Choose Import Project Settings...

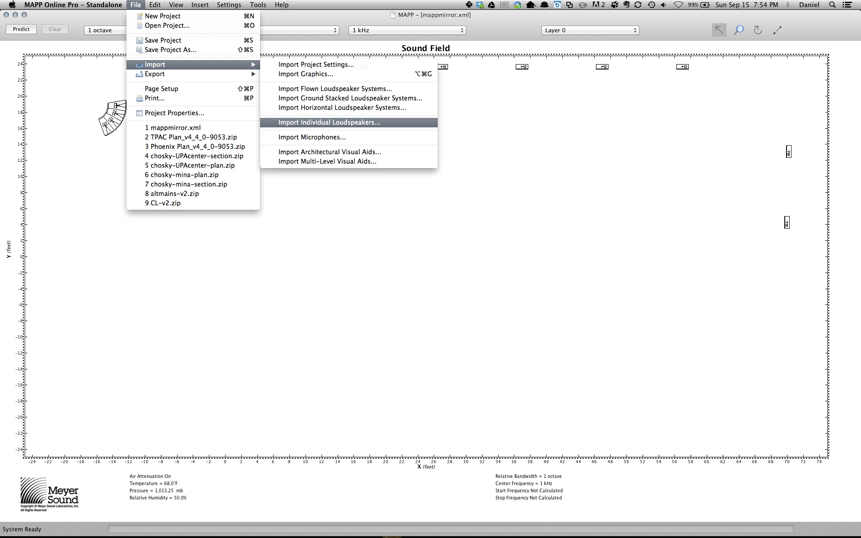pyautogui.click(x=349, y=65)
